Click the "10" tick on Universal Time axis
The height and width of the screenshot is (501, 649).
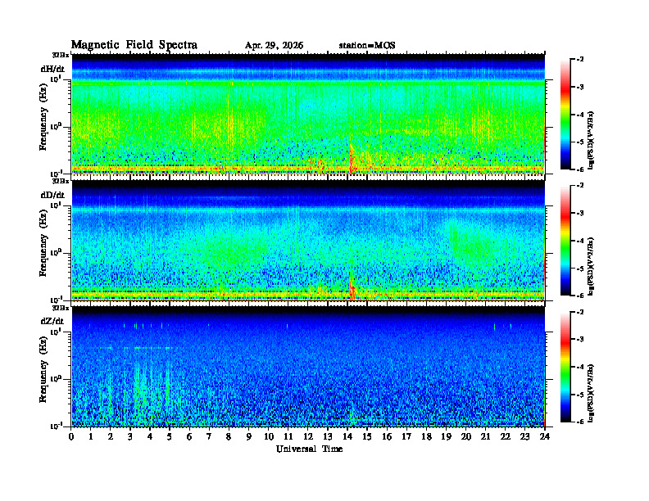(x=269, y=437)
